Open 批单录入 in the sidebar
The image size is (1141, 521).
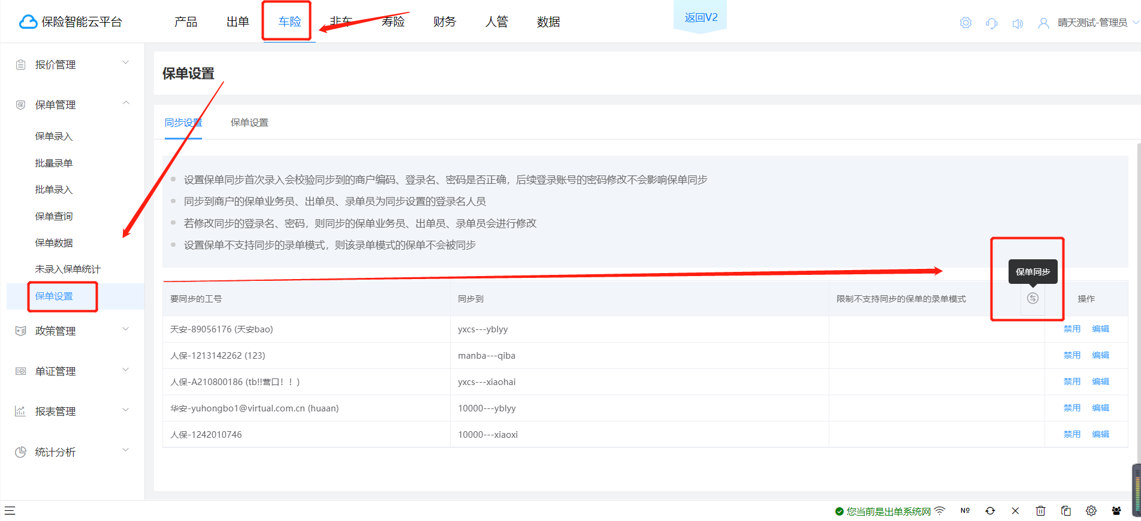pos(54,190)
